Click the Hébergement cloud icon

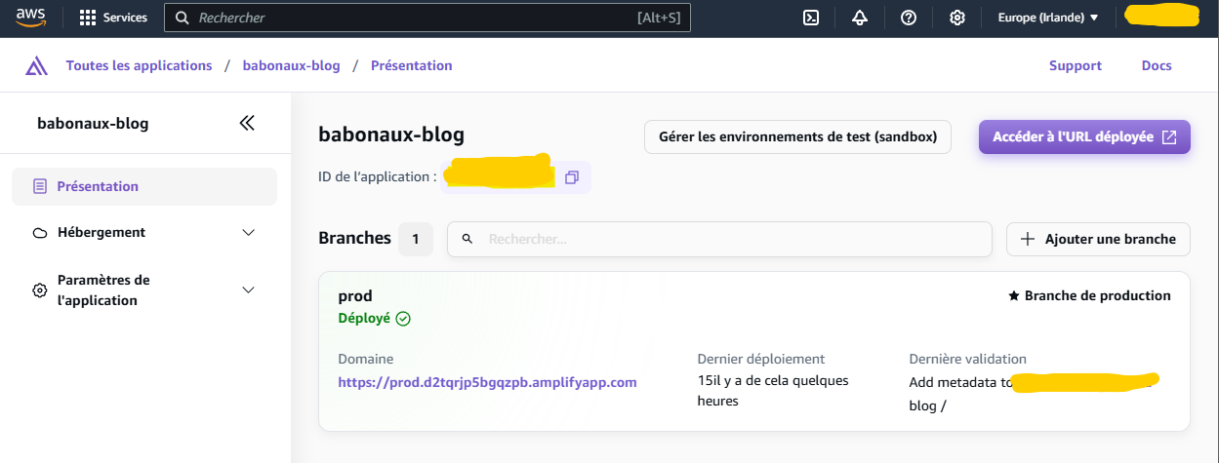[40, 233]
